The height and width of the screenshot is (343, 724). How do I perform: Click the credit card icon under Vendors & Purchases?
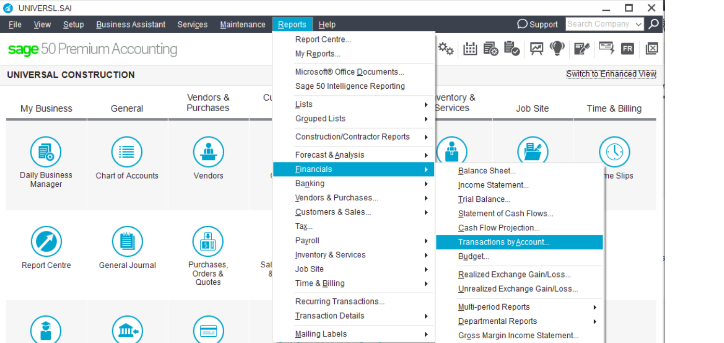click(208, 329)
